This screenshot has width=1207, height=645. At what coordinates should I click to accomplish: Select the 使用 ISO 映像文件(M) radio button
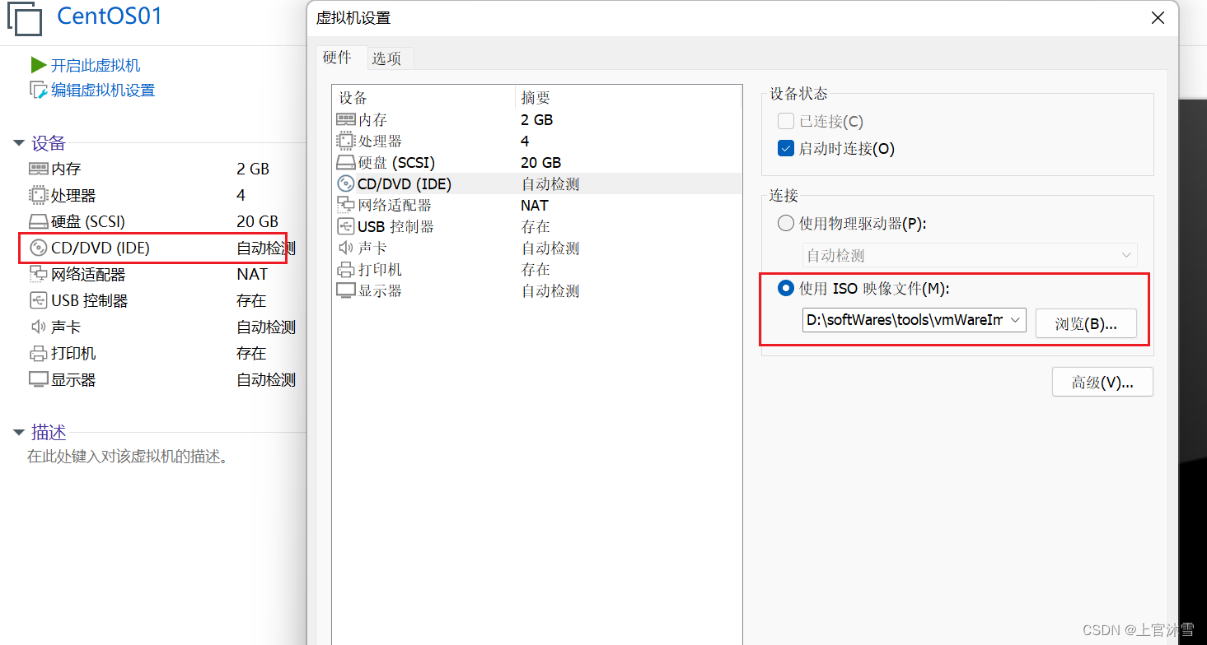pyautogui.click(x=786, y=288)
